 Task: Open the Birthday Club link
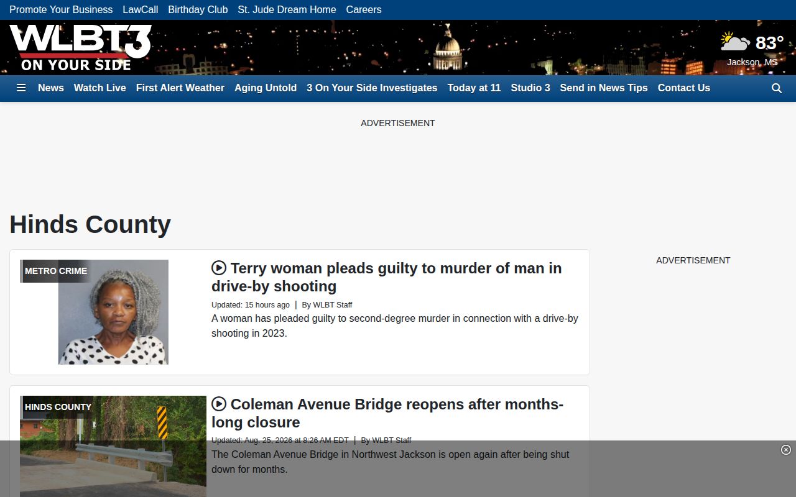point(198,10)
